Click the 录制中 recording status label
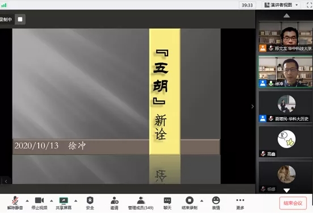313x215 pixels. click(6, 19)
